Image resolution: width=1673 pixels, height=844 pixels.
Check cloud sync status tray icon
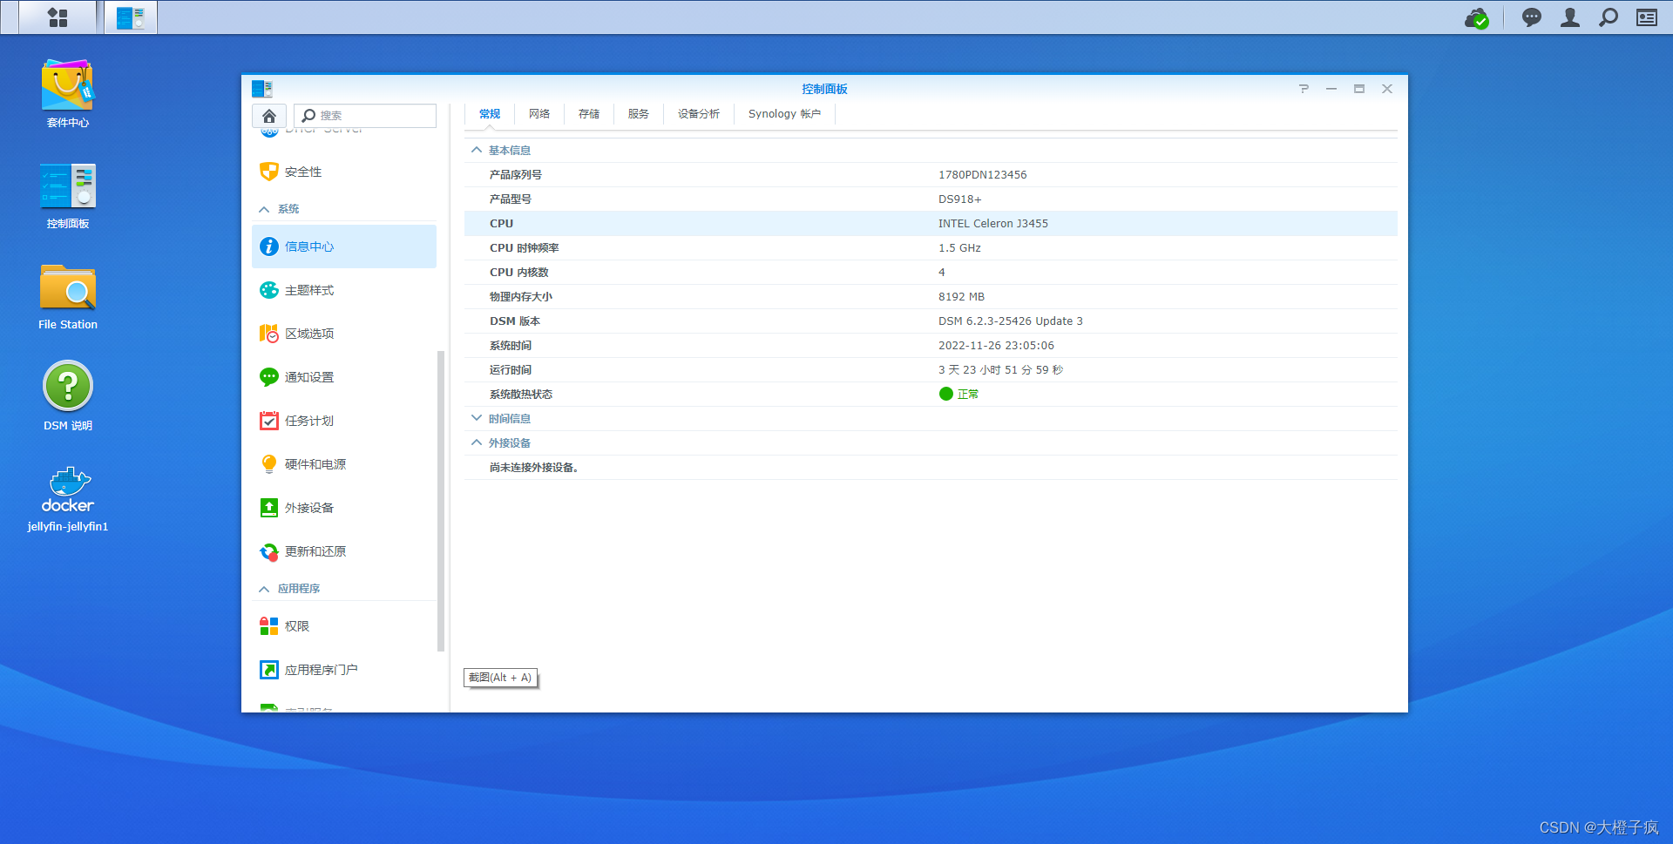pyautogui.click(x=1477, y=17)
